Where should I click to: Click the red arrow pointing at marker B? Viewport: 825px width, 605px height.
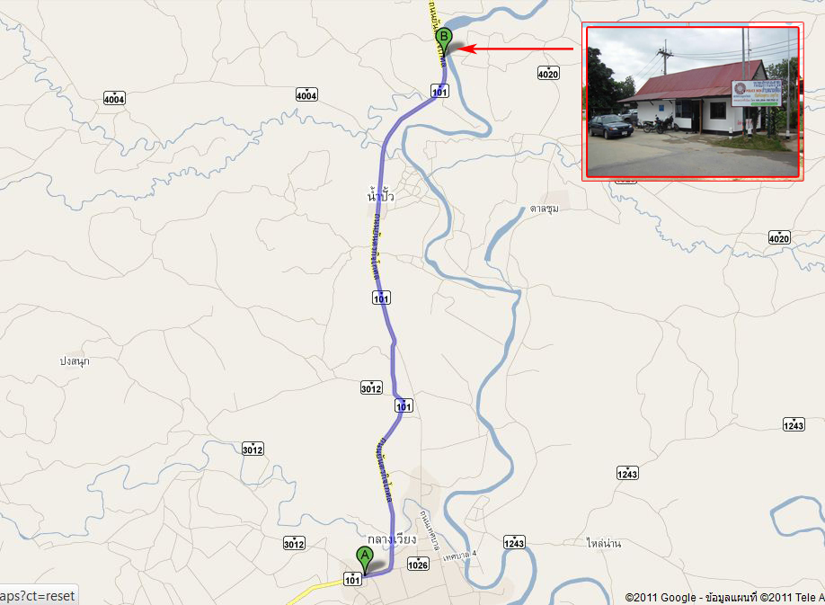(517, 49)
